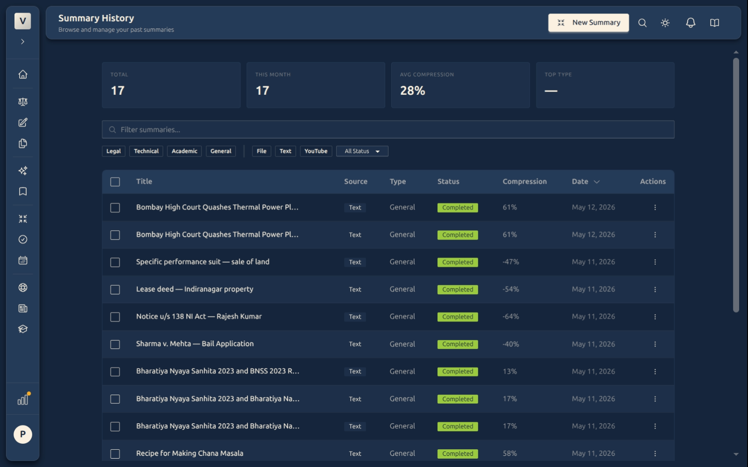The image size is (748, 467).
Task: Open actions menu for Notice u/s 138 row
Action: pyautogui.click(x=655, y=317)
